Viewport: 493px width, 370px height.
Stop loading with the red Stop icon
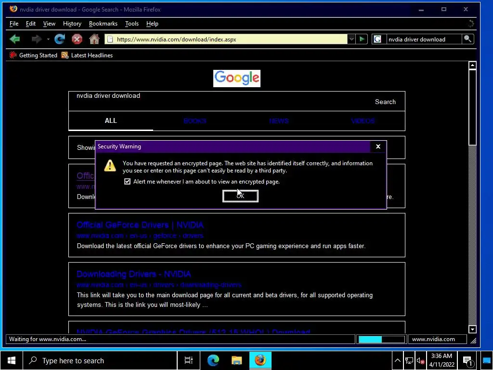77,39
